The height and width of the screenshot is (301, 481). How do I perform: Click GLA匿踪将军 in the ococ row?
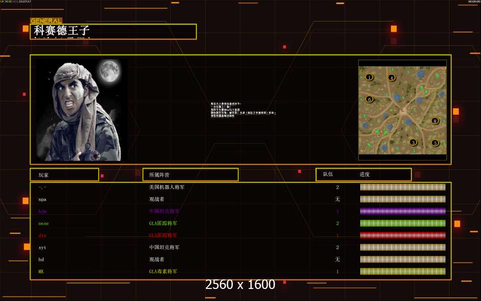click(x=163, y=223)
